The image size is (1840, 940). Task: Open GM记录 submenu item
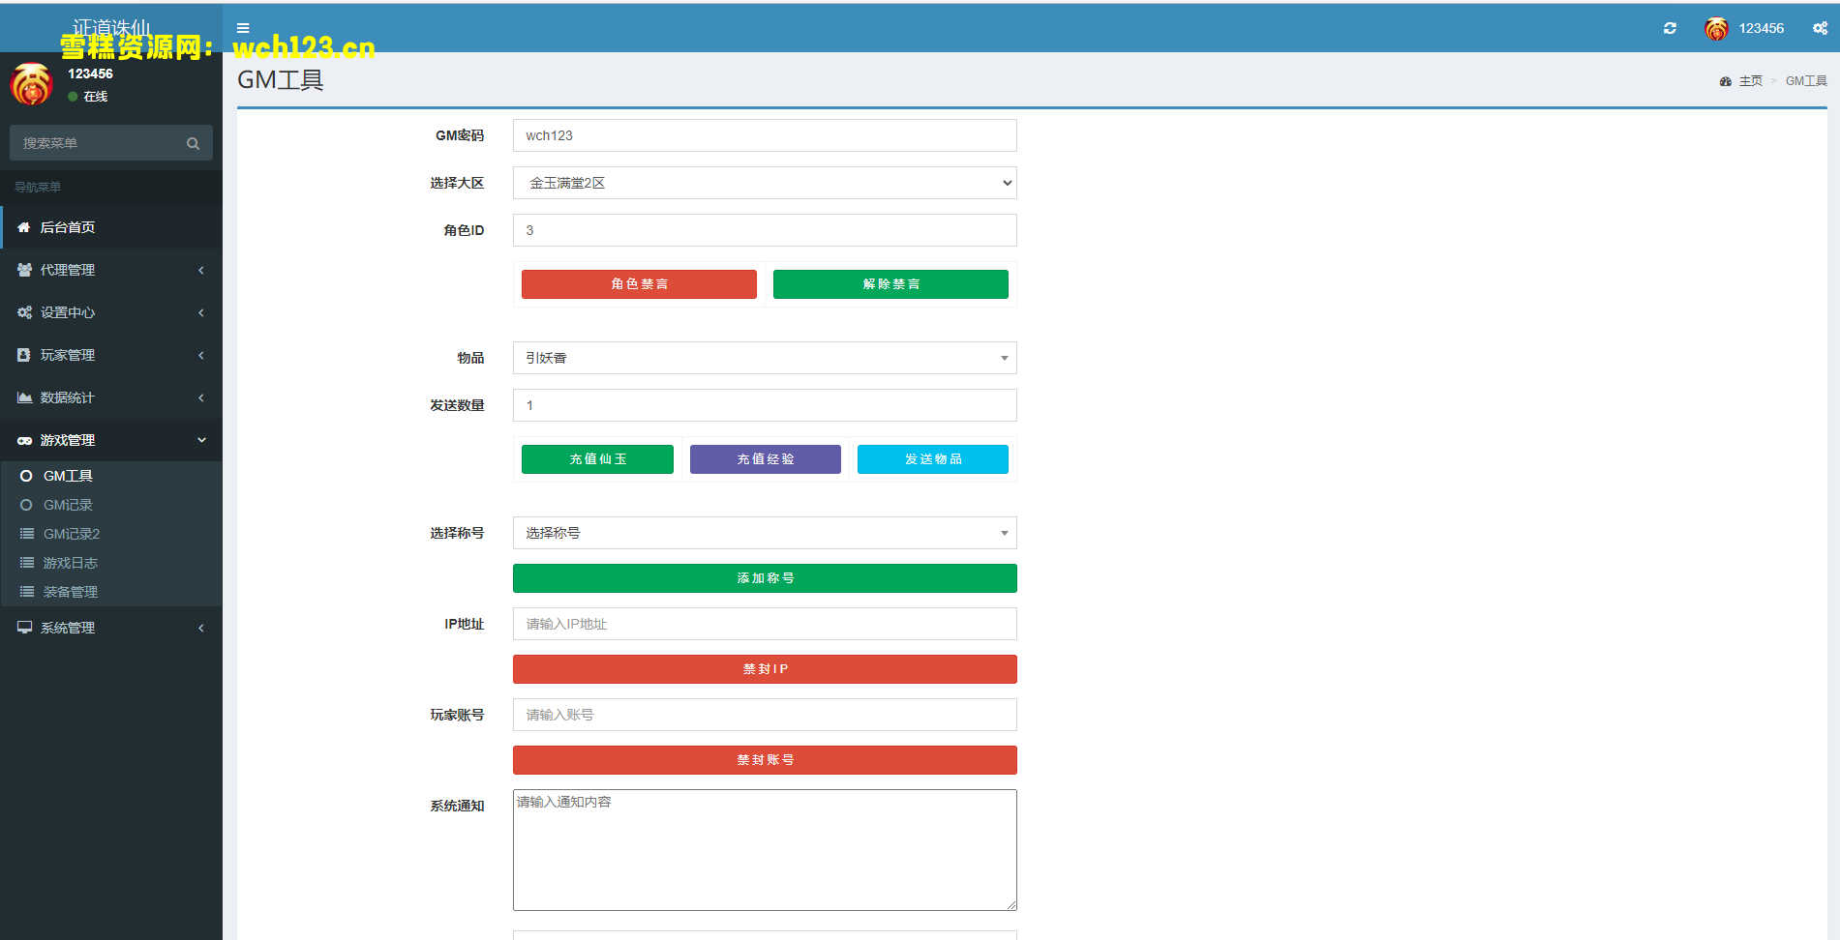(x=111, y=505)
